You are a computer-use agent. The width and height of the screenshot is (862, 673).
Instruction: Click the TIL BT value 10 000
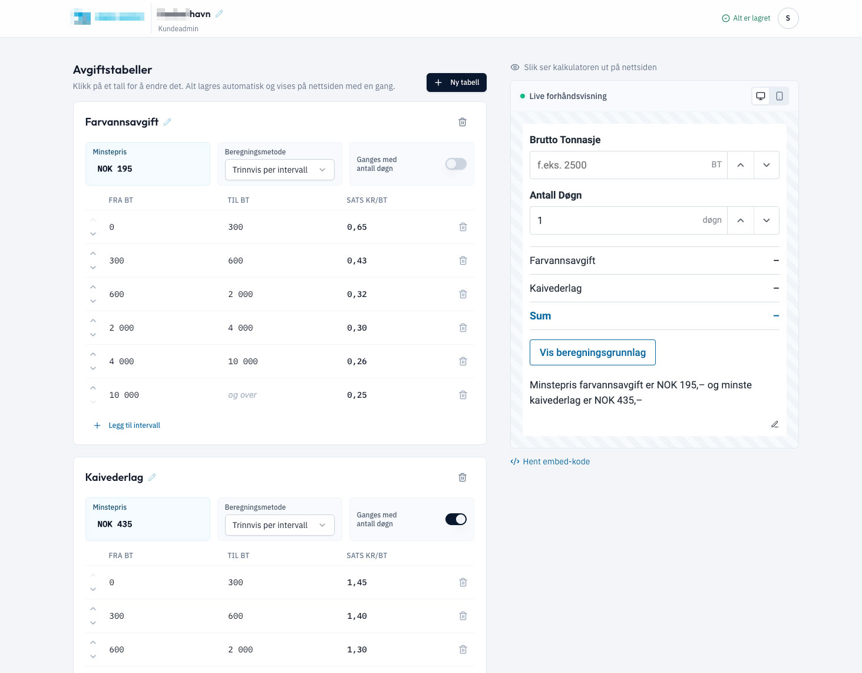(x=243, y=361)
